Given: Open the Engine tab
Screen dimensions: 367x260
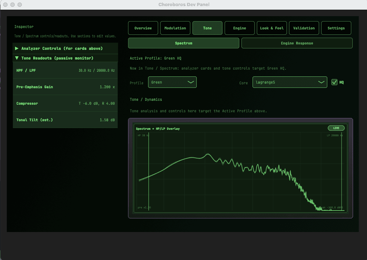Looking at the screenshot, I should coord(239,28).
